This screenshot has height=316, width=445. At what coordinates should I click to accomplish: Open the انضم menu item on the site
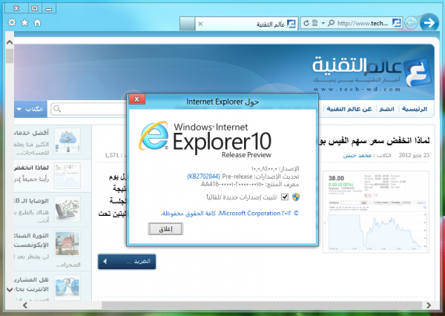point(386,109)
